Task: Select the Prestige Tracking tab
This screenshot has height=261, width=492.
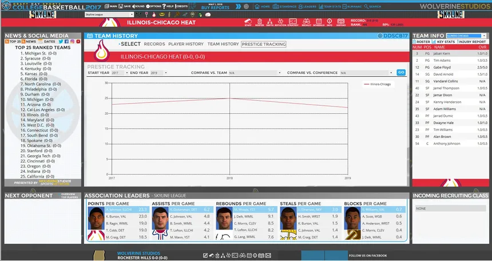Action: coord(264,44)
